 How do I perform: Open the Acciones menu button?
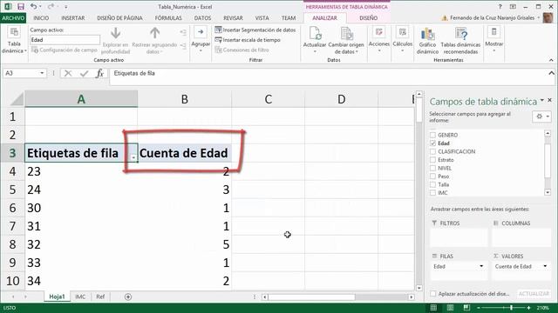pyautogui.click(x=379, y=40)
